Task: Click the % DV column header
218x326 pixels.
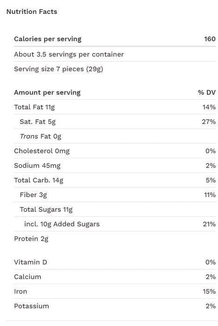Action: click(206, 93)
